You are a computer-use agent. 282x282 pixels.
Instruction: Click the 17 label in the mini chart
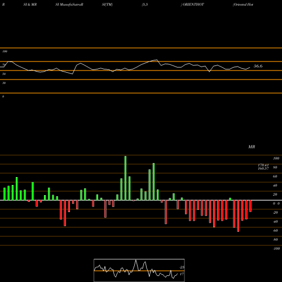[182, 274]
